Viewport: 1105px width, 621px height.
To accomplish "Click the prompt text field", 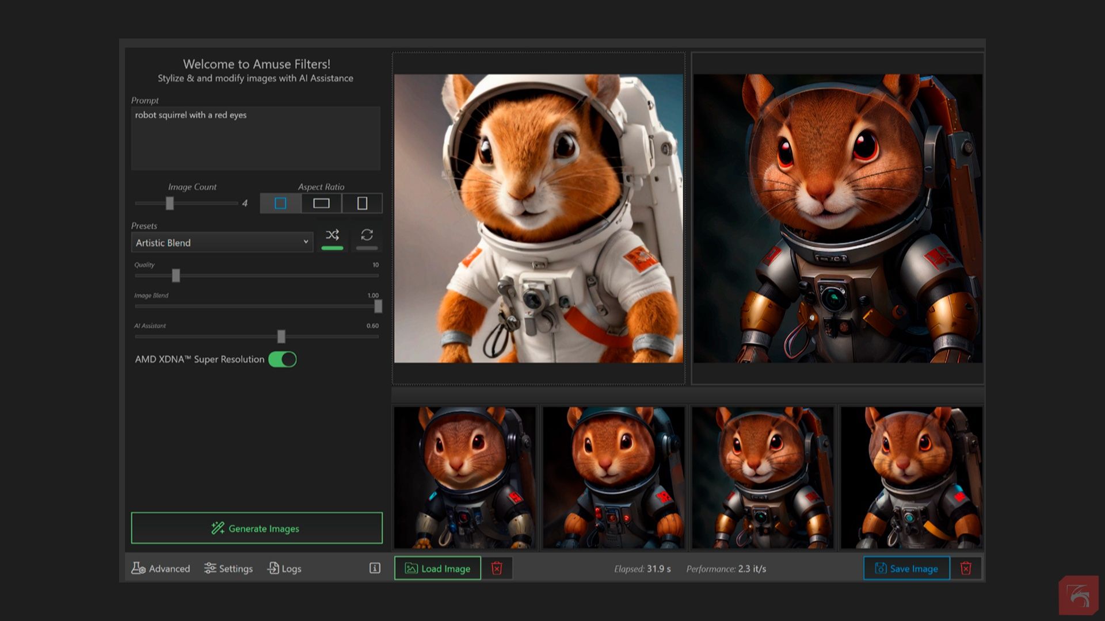I will 256,138.
